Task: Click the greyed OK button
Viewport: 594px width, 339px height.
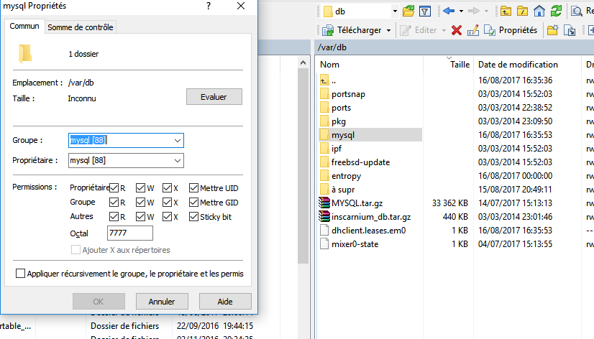Action: pyautogui.click(x=99, y=302)
